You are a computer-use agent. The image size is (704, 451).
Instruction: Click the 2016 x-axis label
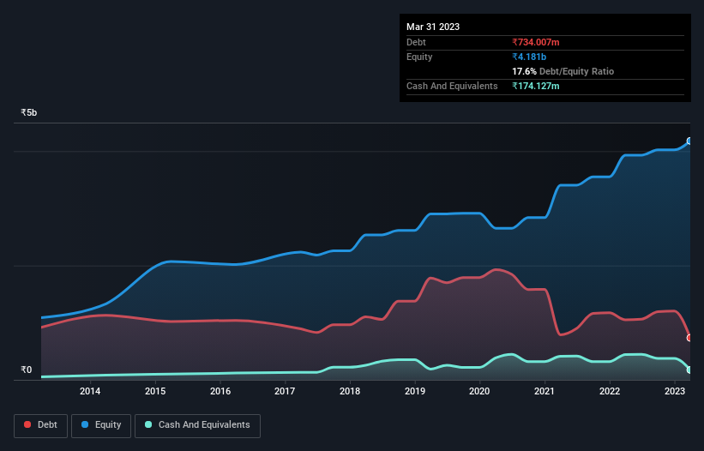click(x=220, y=391)
